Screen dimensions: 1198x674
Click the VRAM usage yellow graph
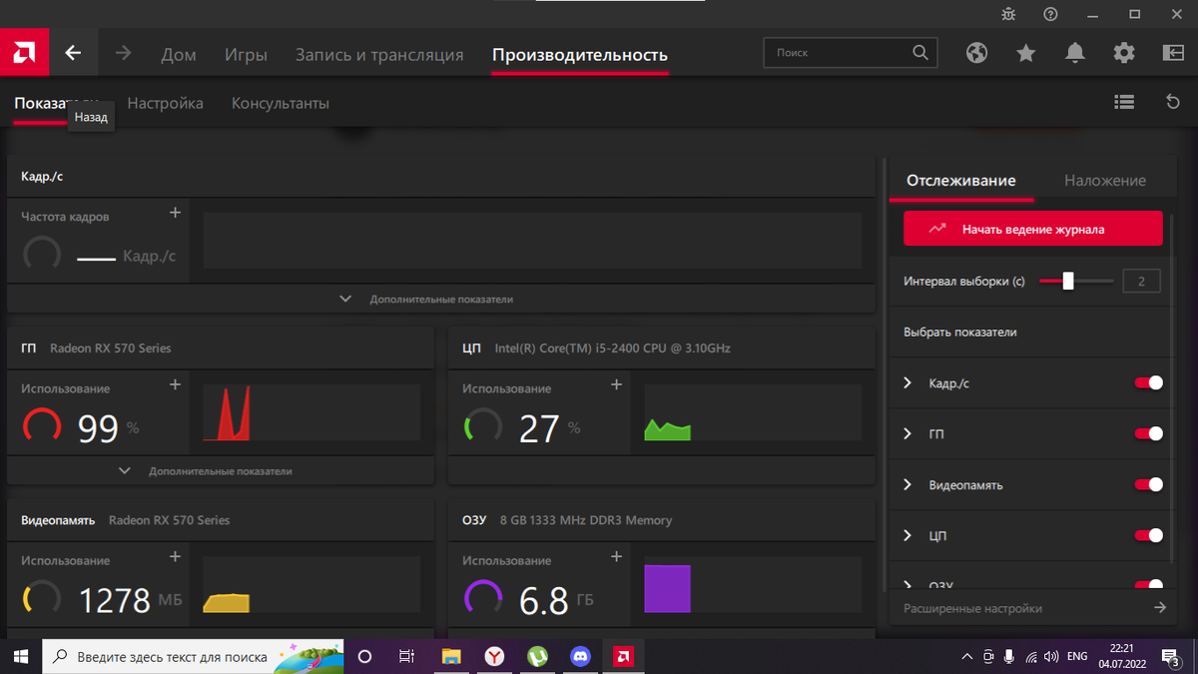(x=311, y=585)
